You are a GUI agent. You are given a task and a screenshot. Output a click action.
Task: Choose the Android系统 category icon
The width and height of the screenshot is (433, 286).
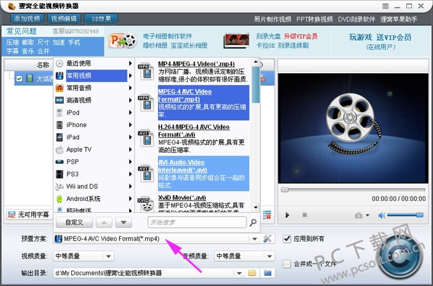pos(59,198)
